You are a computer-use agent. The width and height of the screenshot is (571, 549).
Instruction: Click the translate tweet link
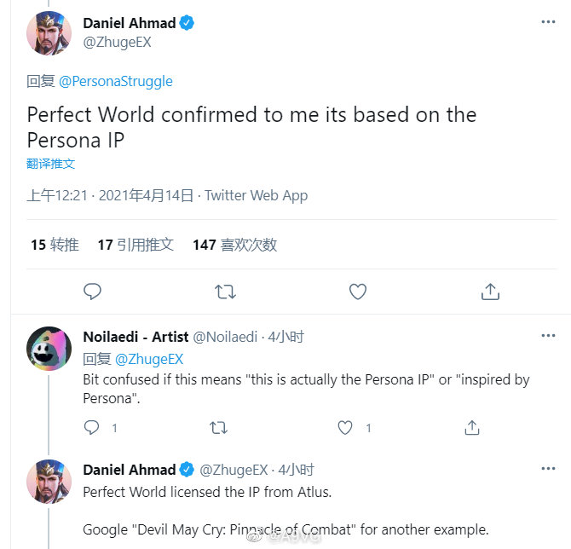(x=50, y=164)
